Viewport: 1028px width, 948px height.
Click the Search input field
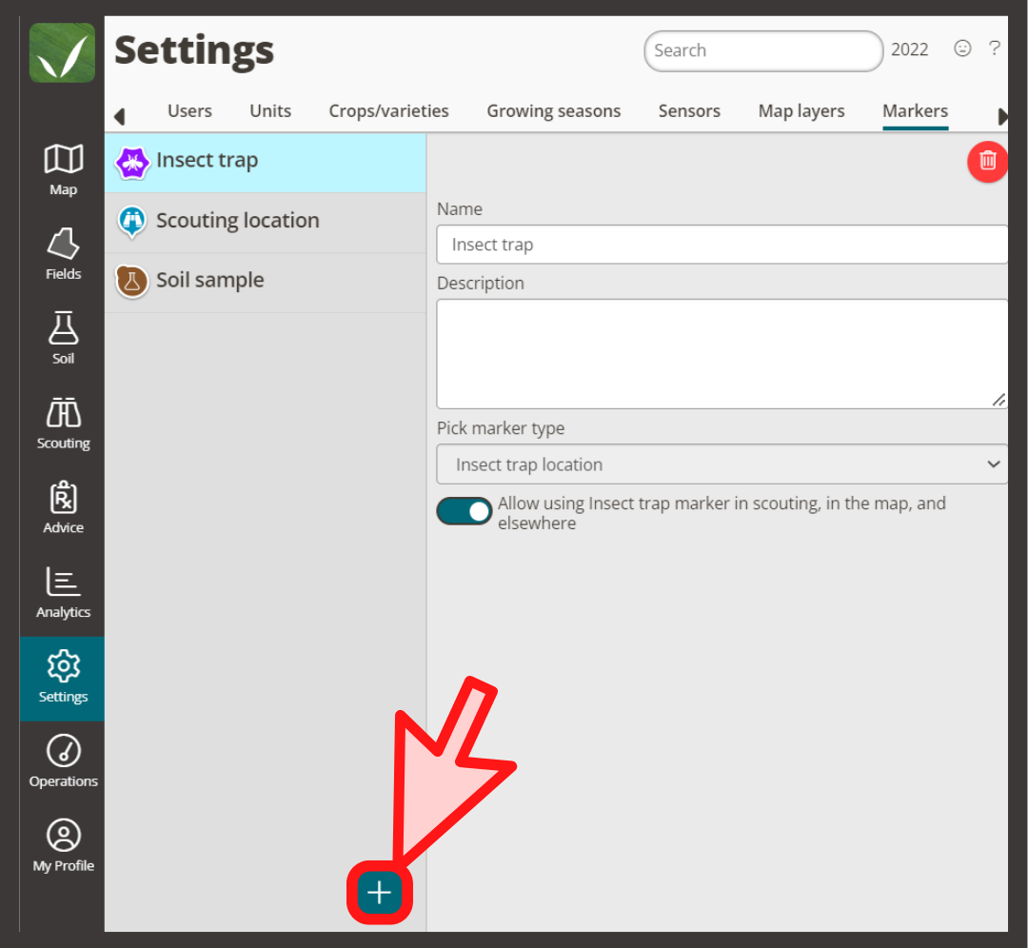click(763, 50)
